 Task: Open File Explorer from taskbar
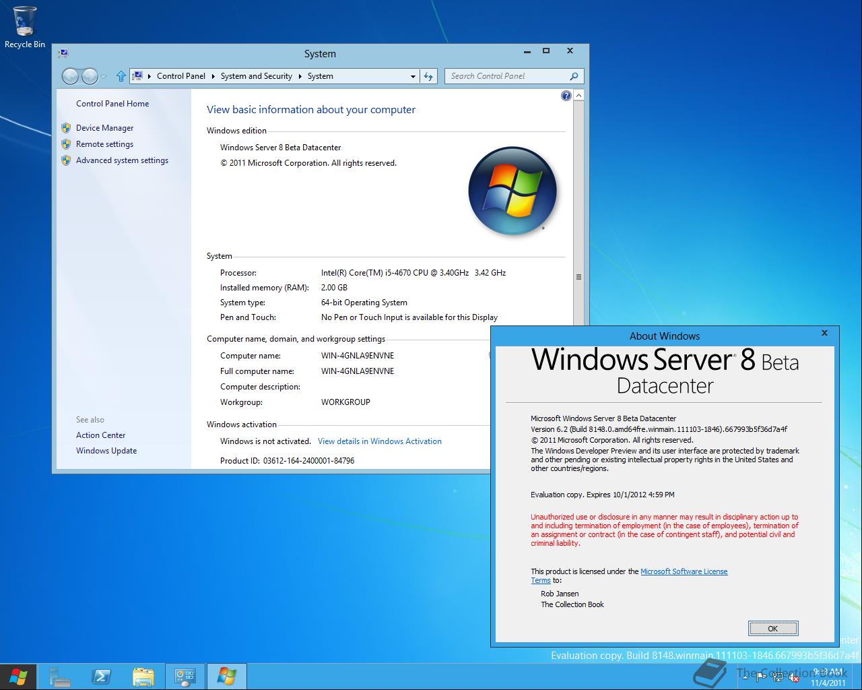(143, 677)
